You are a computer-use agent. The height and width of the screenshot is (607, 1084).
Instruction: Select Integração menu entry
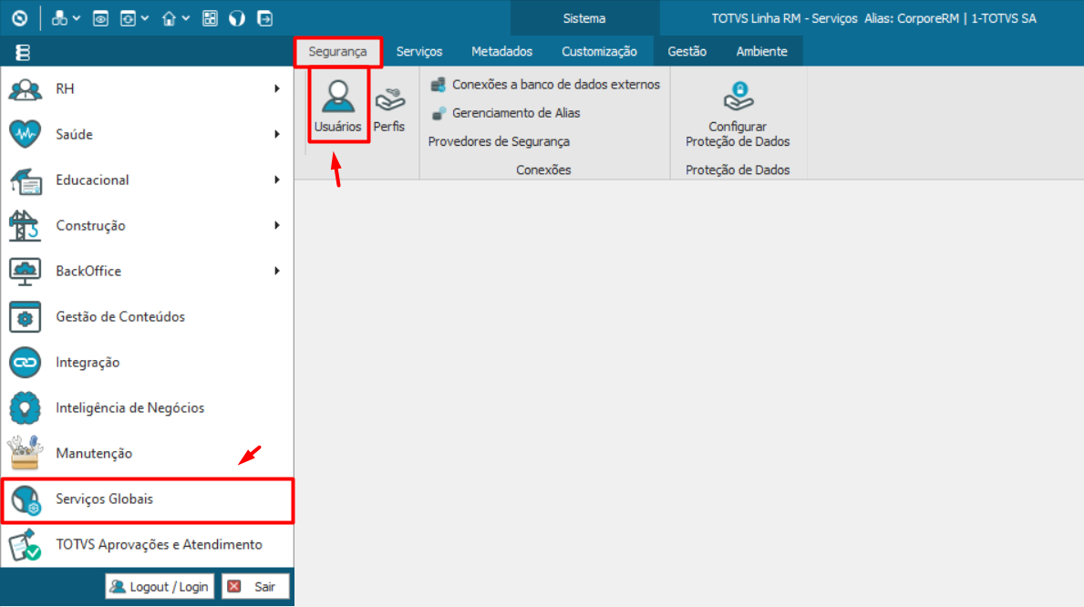148,362
